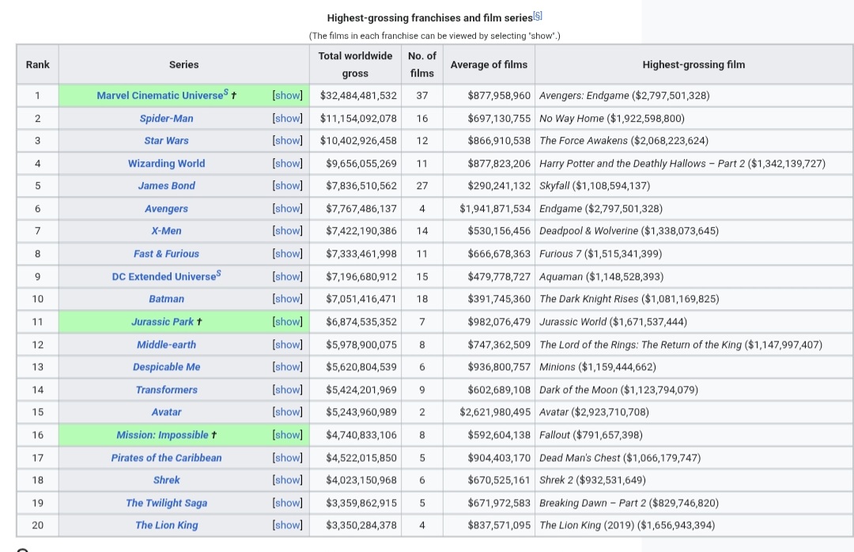Expand the Avatar series row
854x552 pixels.
pyautogui.click(x=288, y=413)
